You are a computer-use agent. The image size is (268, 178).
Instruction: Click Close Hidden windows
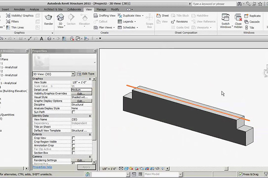(238, 21)
